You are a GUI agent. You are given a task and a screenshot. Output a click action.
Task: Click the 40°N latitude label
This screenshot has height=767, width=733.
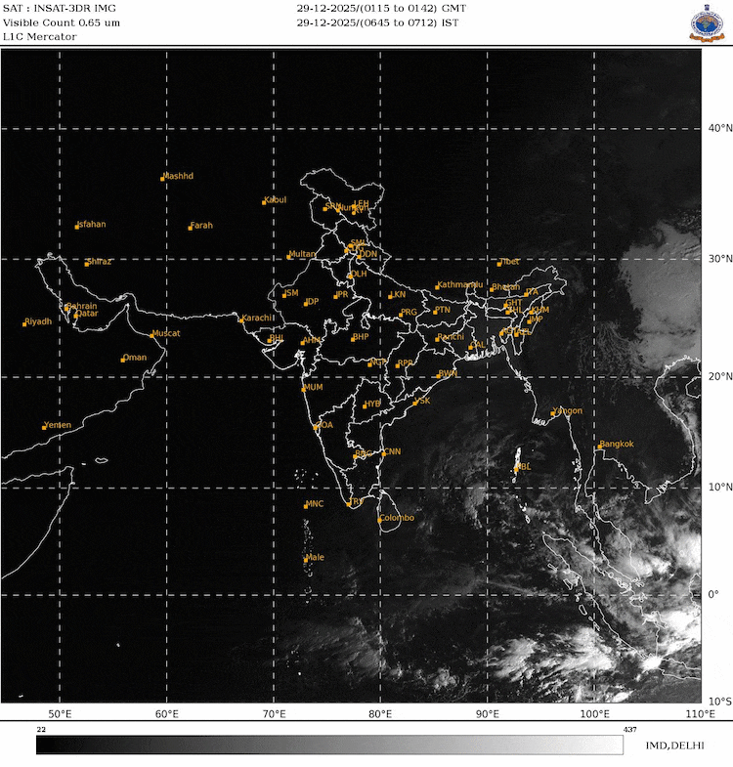(x=718, y=128)
